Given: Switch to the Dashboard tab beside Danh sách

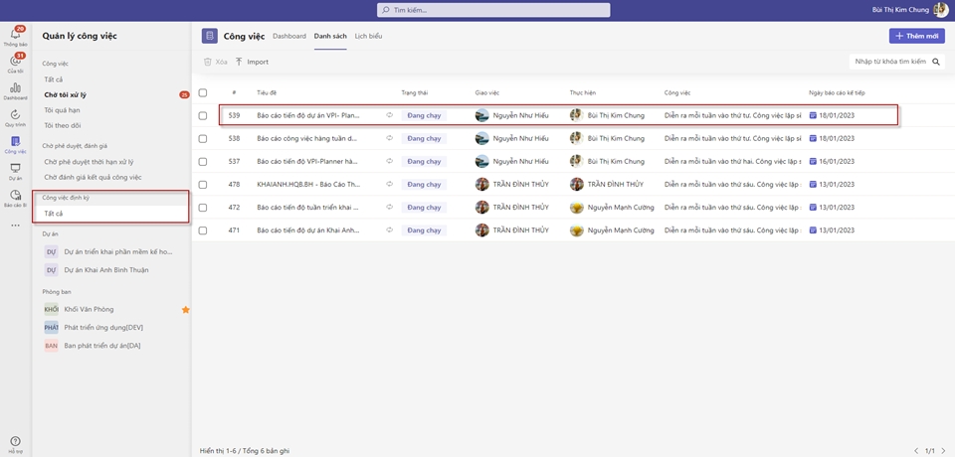Looking at the screenshot, I should coord(289,36).
